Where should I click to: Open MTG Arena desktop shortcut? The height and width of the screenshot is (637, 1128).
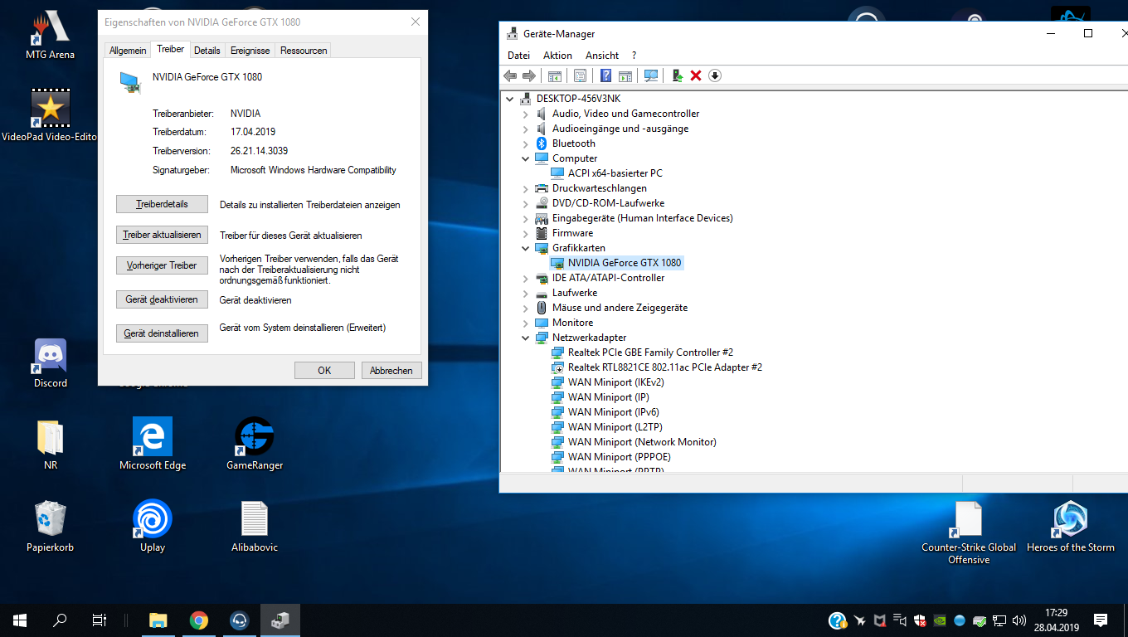coord(50,36)
